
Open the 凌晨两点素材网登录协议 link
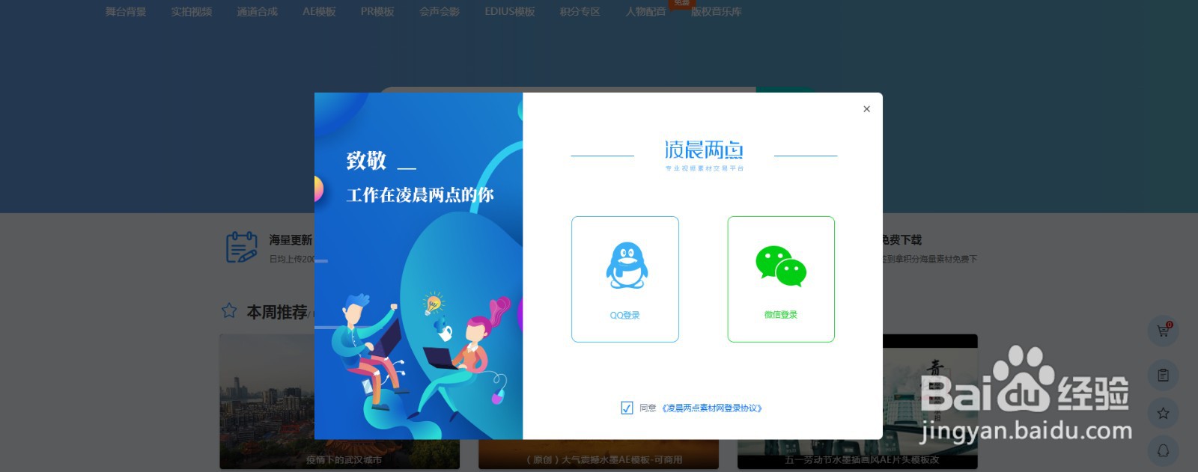712,408
